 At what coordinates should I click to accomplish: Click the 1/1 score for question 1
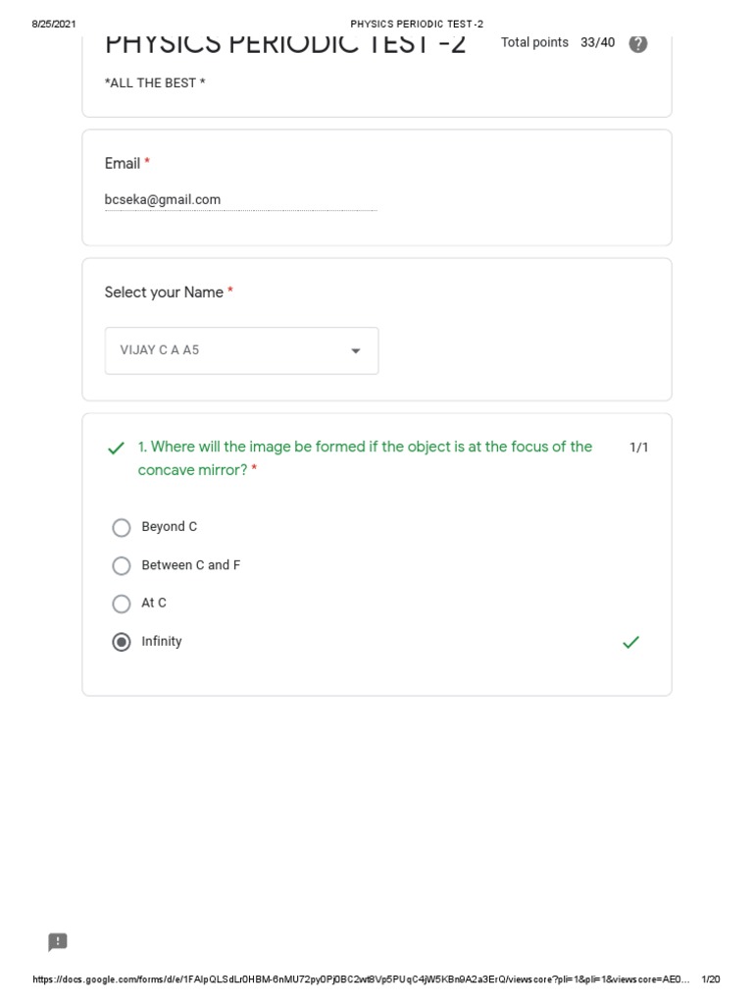tap(638, 448)
